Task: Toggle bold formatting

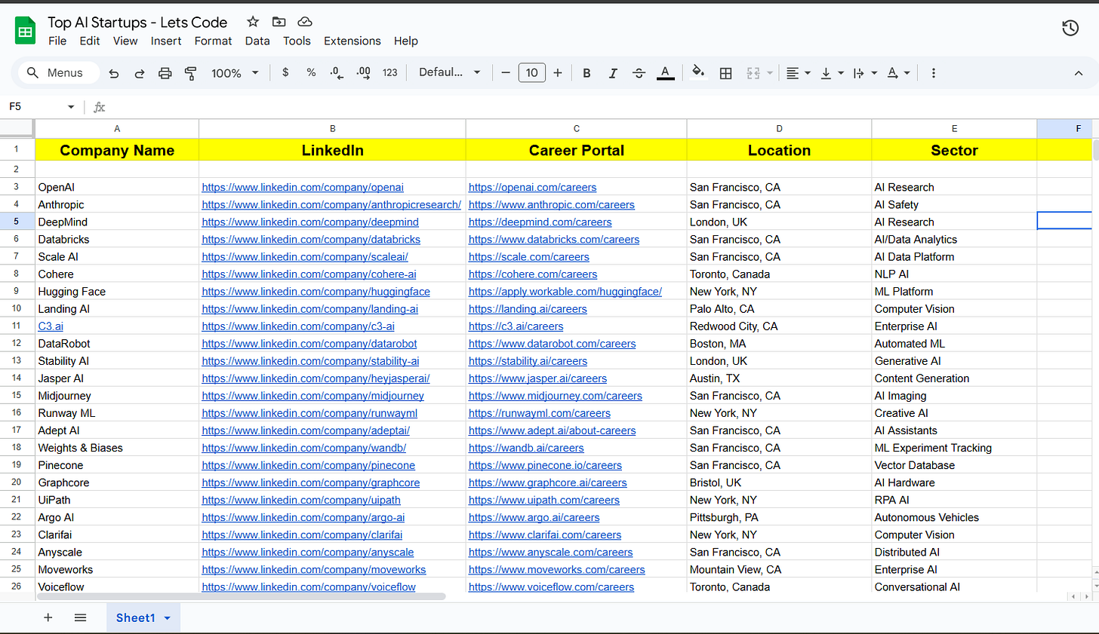Action: coord(586,73)
